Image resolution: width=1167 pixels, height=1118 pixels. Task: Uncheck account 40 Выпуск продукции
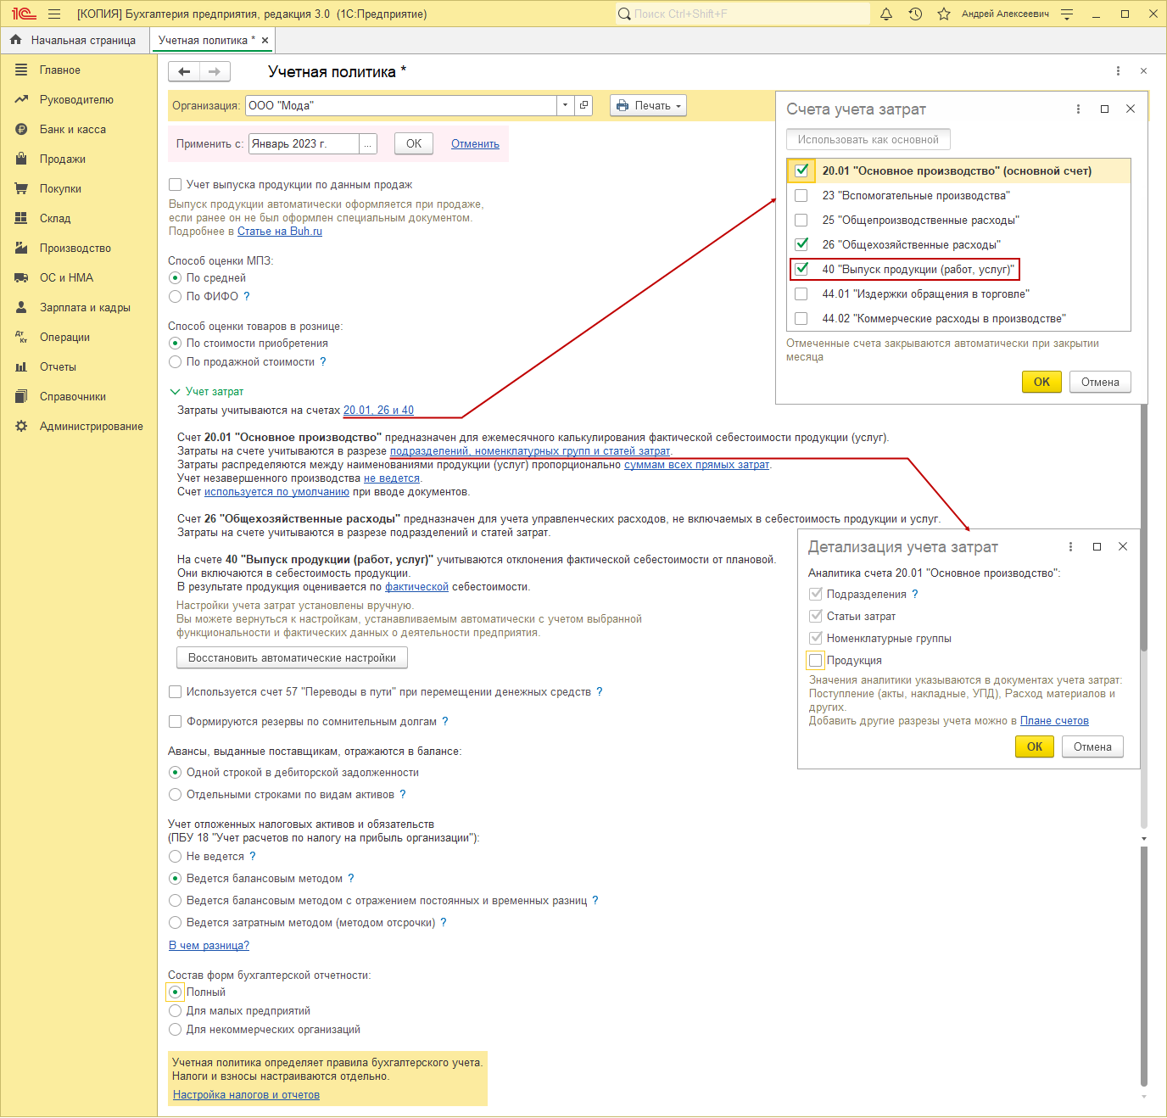click(x=801, y=269)
